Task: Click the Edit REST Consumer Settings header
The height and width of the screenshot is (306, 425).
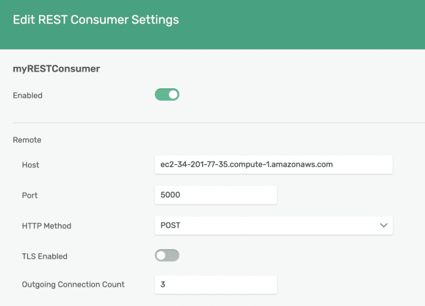Action: click(96, 20)
